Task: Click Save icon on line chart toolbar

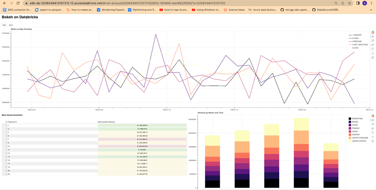Action: pyautogui.click(x=373, y=49)
